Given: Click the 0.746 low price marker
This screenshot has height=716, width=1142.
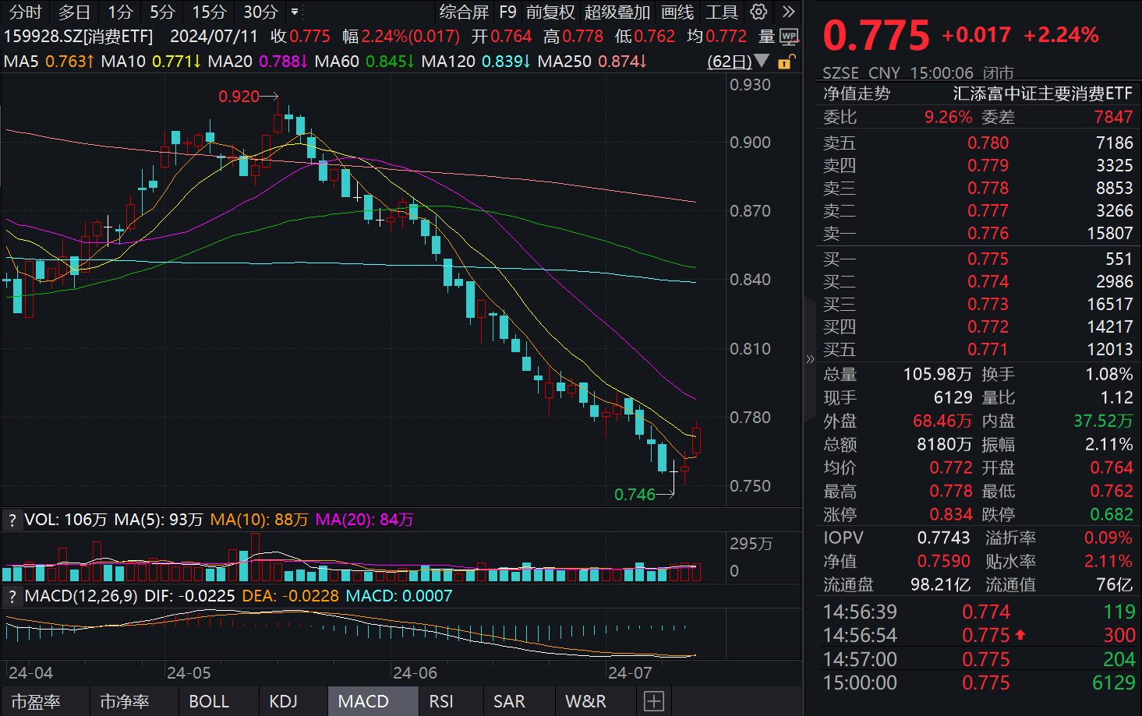Looking at the screenshot, I should click(x=635, y=494).
